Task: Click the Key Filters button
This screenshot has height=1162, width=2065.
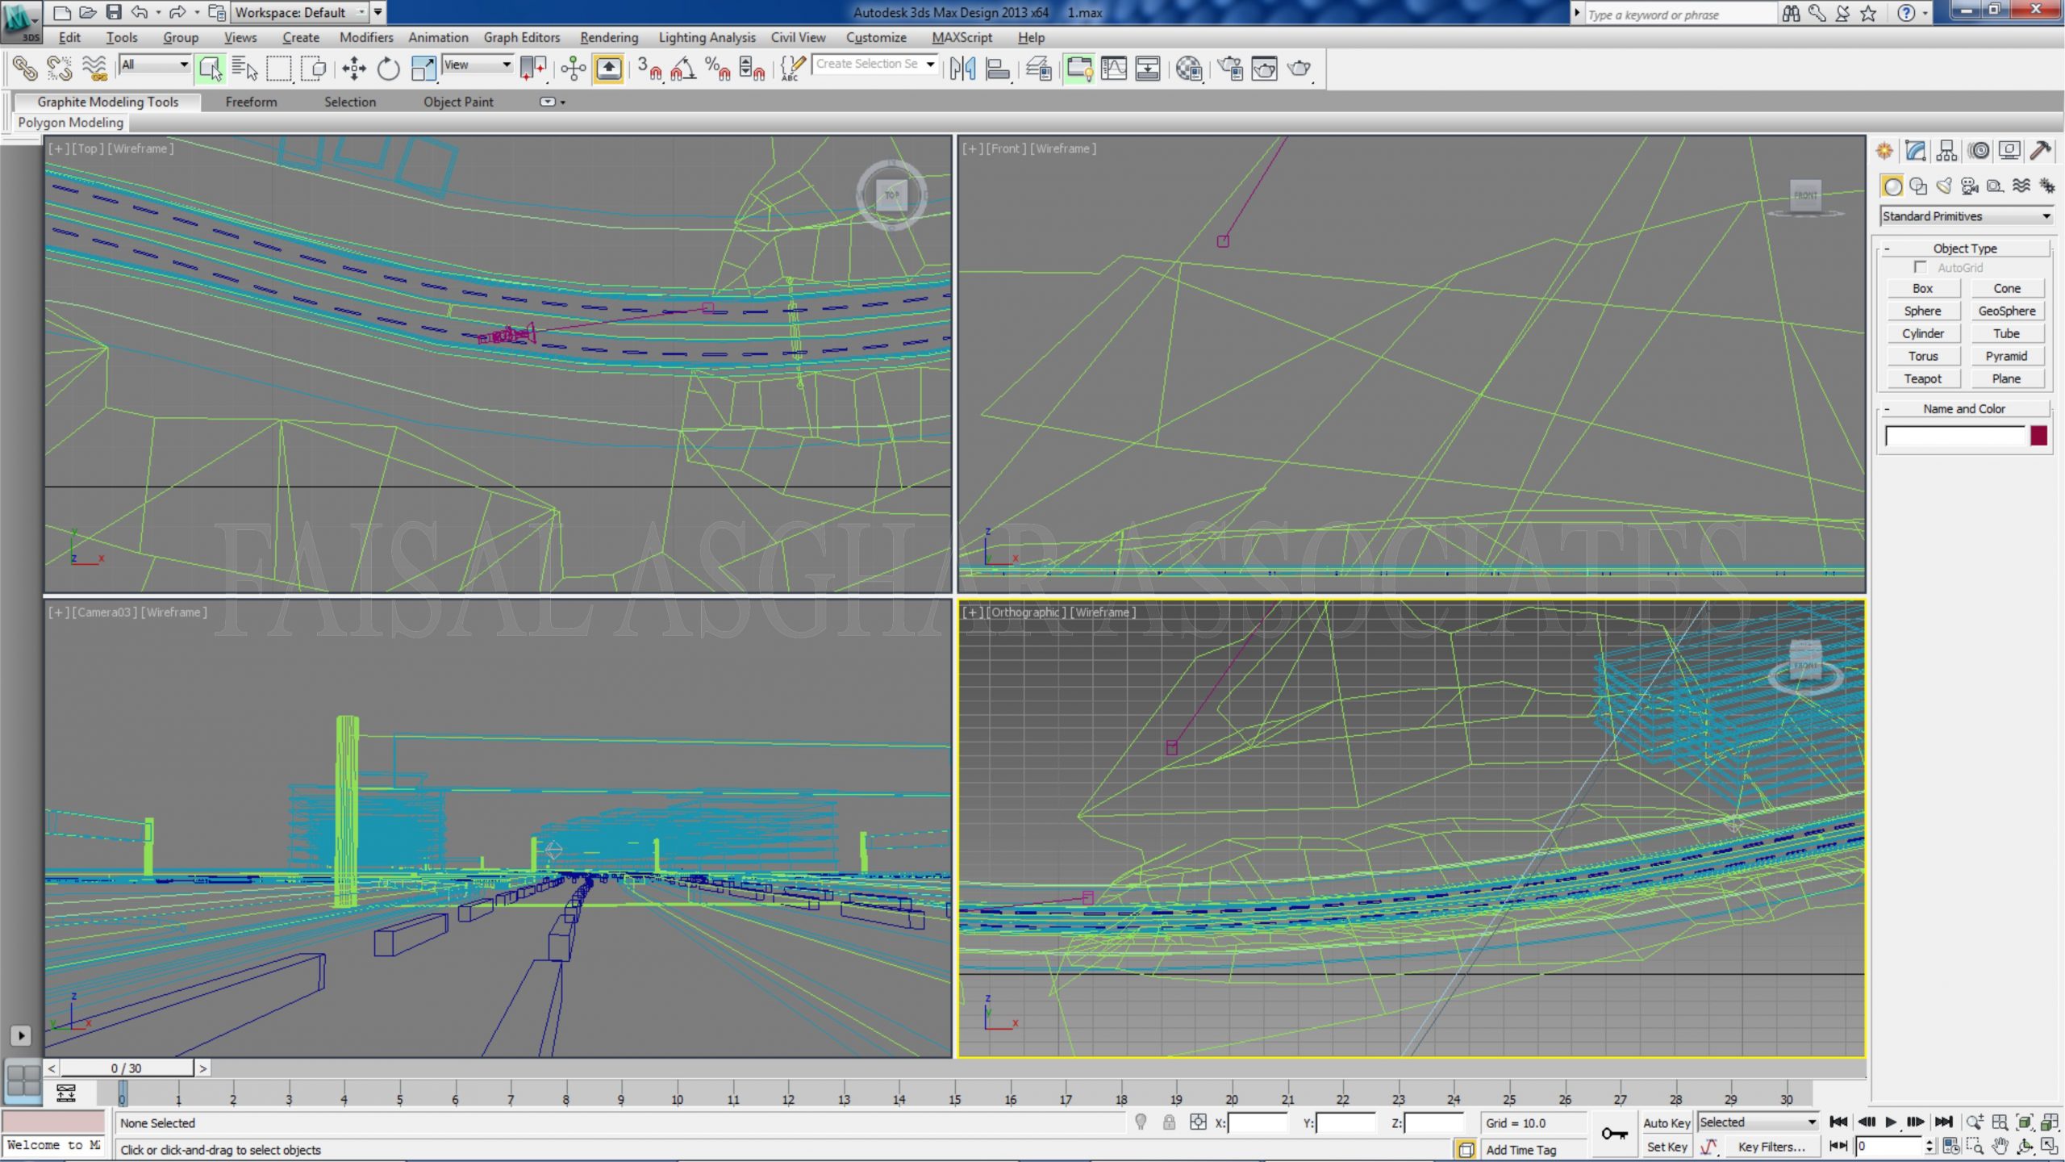Action: click(1771, 1147)
